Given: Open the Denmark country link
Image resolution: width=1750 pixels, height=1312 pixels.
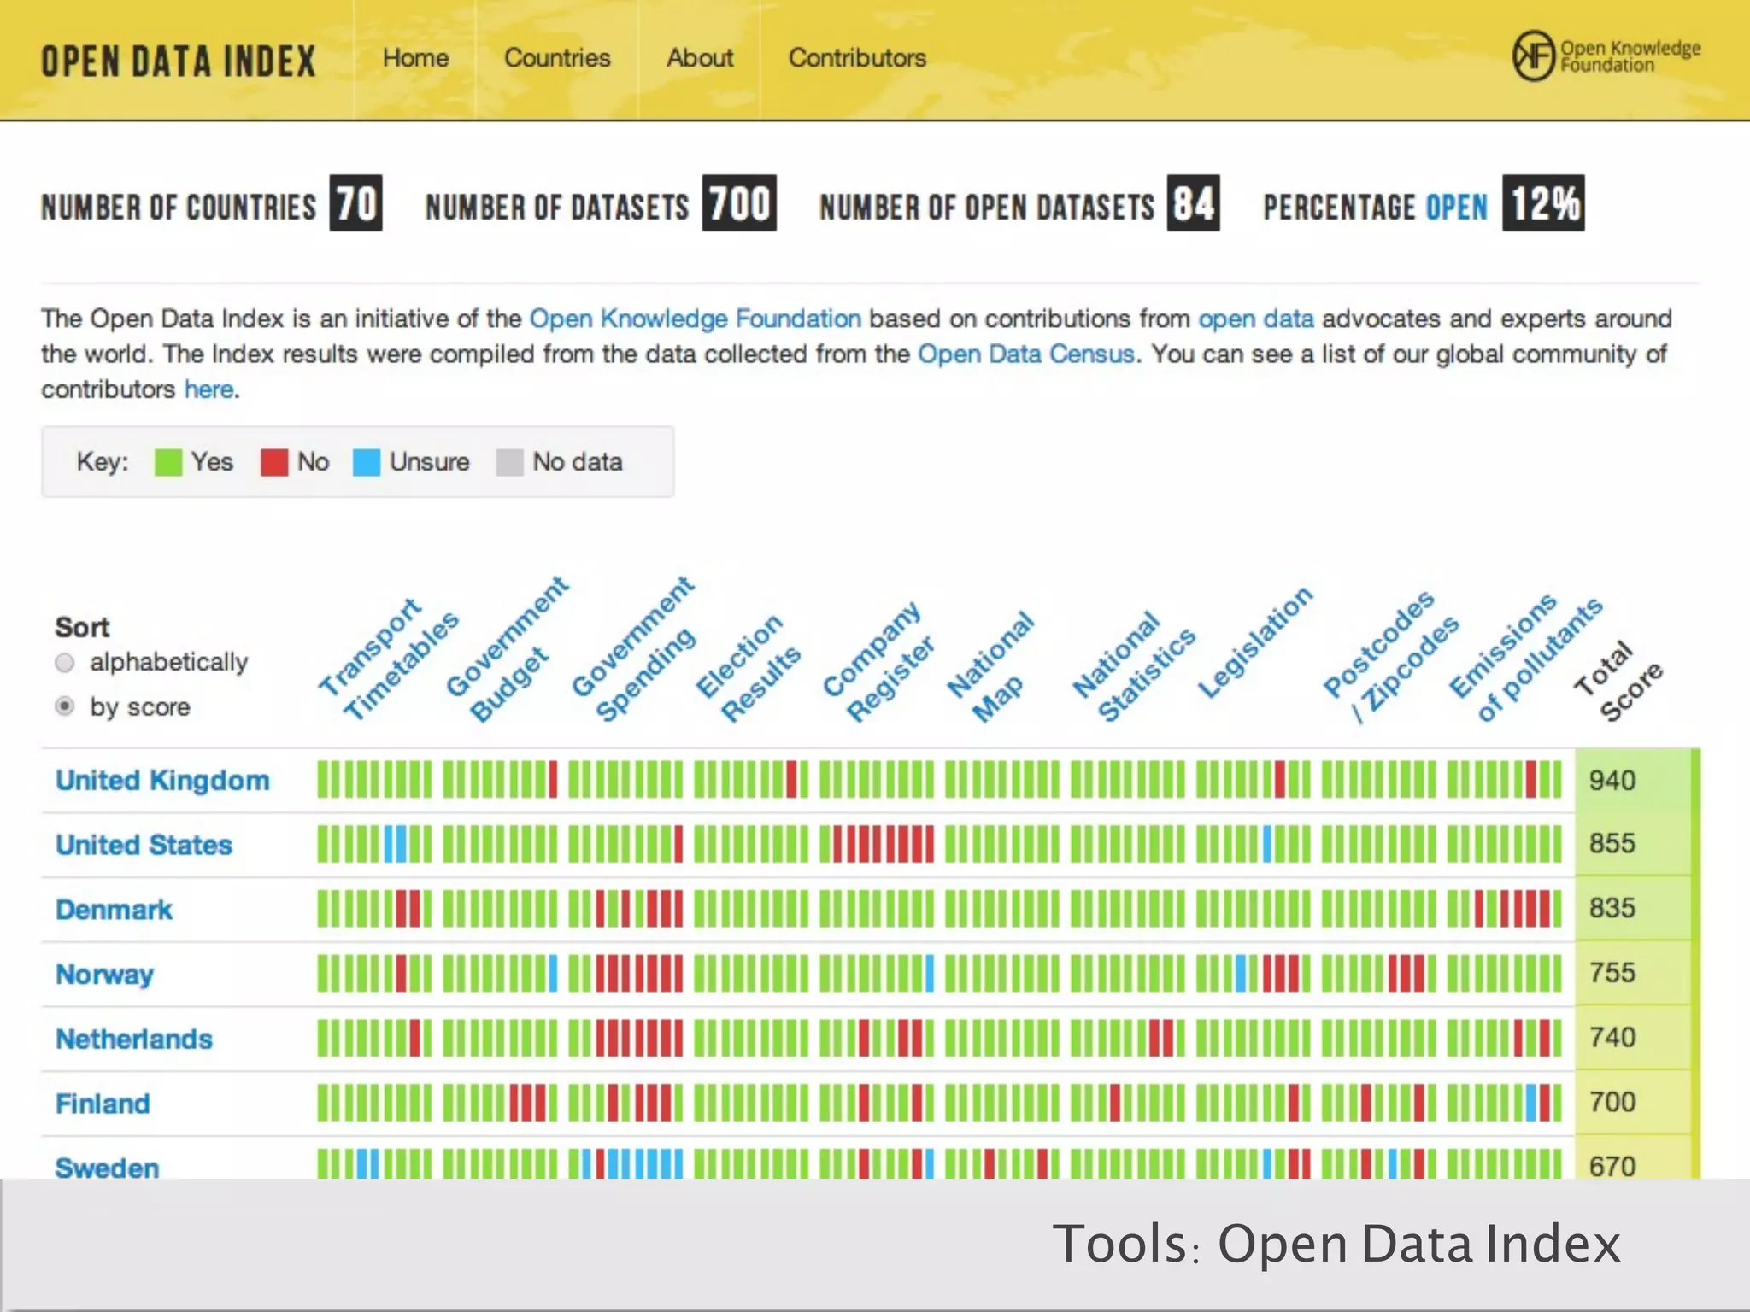Looking at the screenshot, I should pos(114,909).
